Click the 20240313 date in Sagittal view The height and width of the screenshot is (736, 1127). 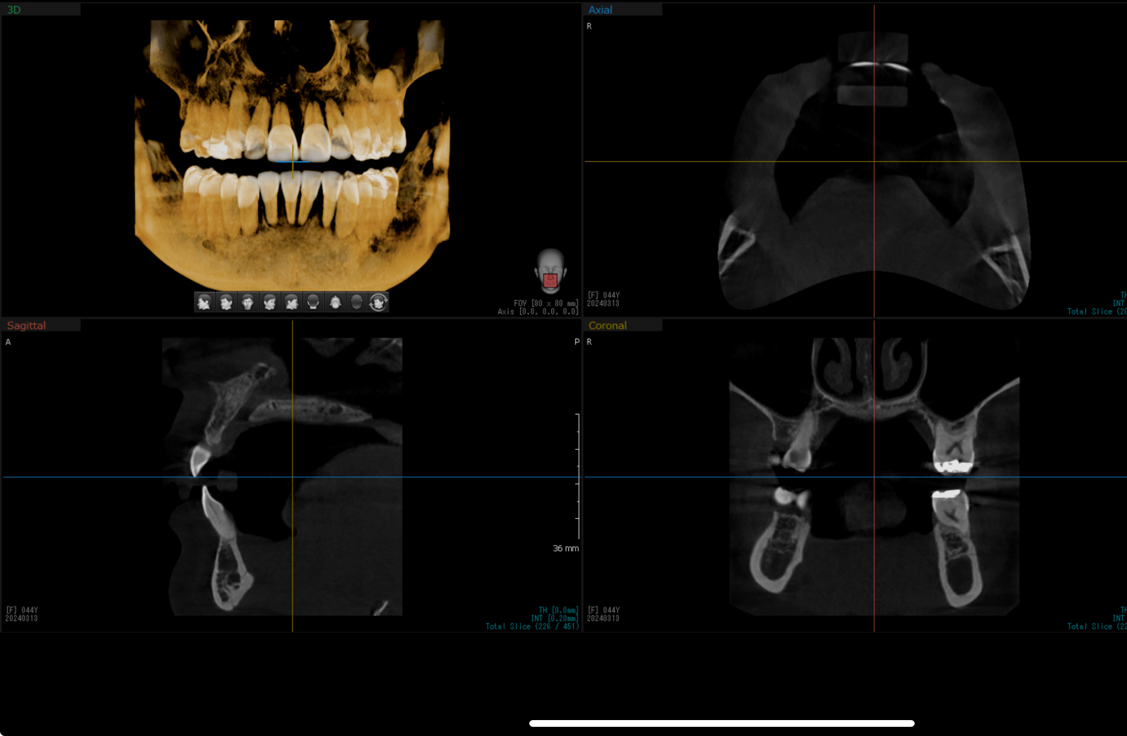pos(22,618)
